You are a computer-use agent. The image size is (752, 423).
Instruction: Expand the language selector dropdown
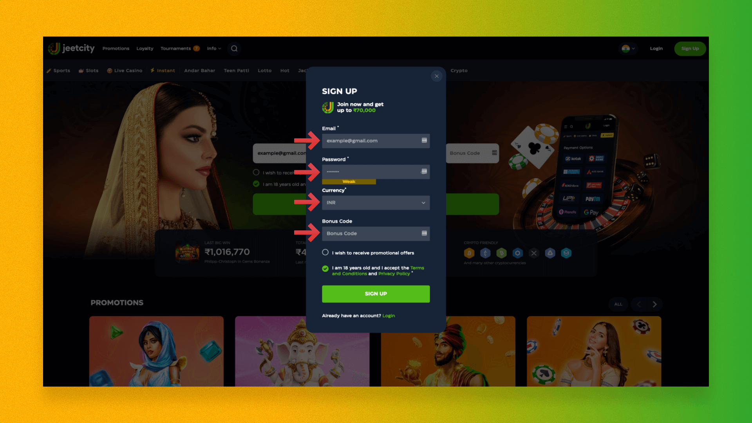tap(629, 48)
